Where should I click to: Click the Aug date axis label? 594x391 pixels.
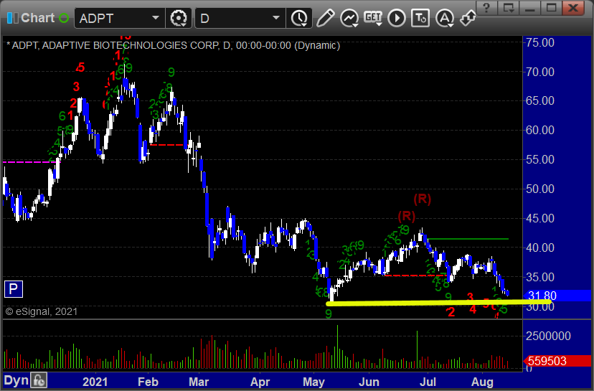click(x=482, y=382)
